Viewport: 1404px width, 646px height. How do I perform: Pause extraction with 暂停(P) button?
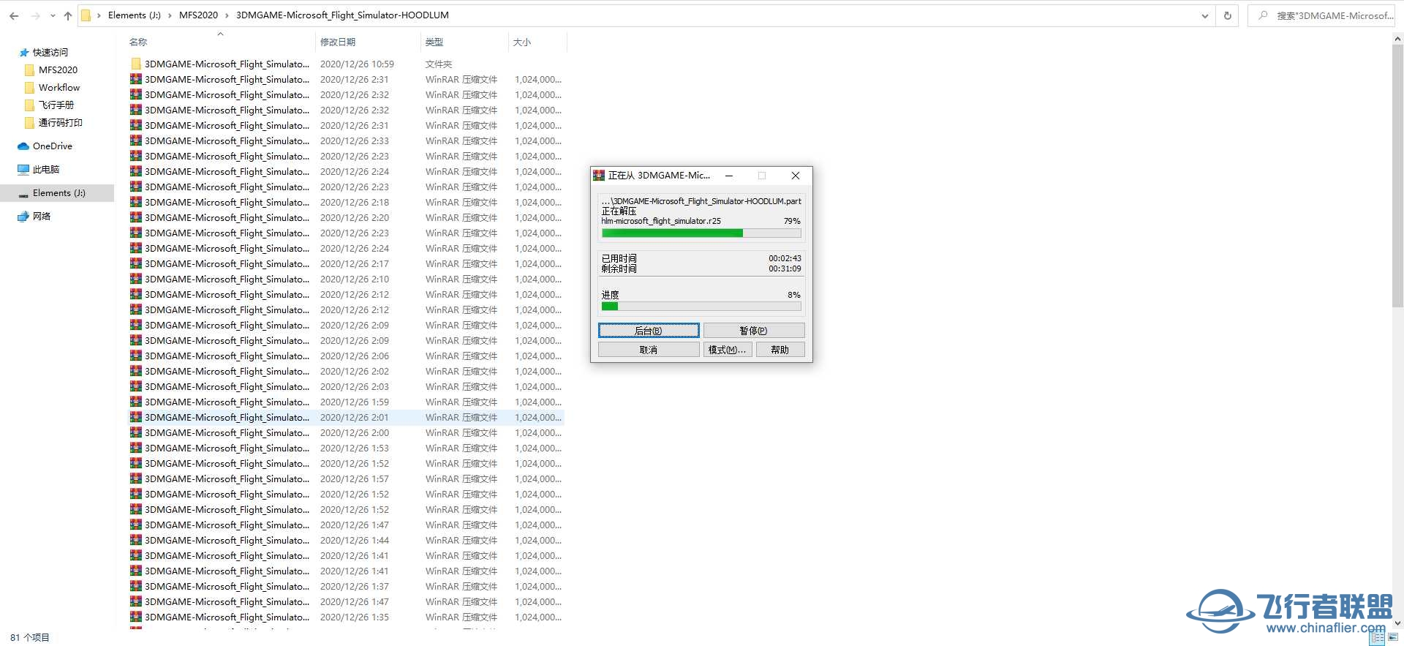(x=754, y=331)
